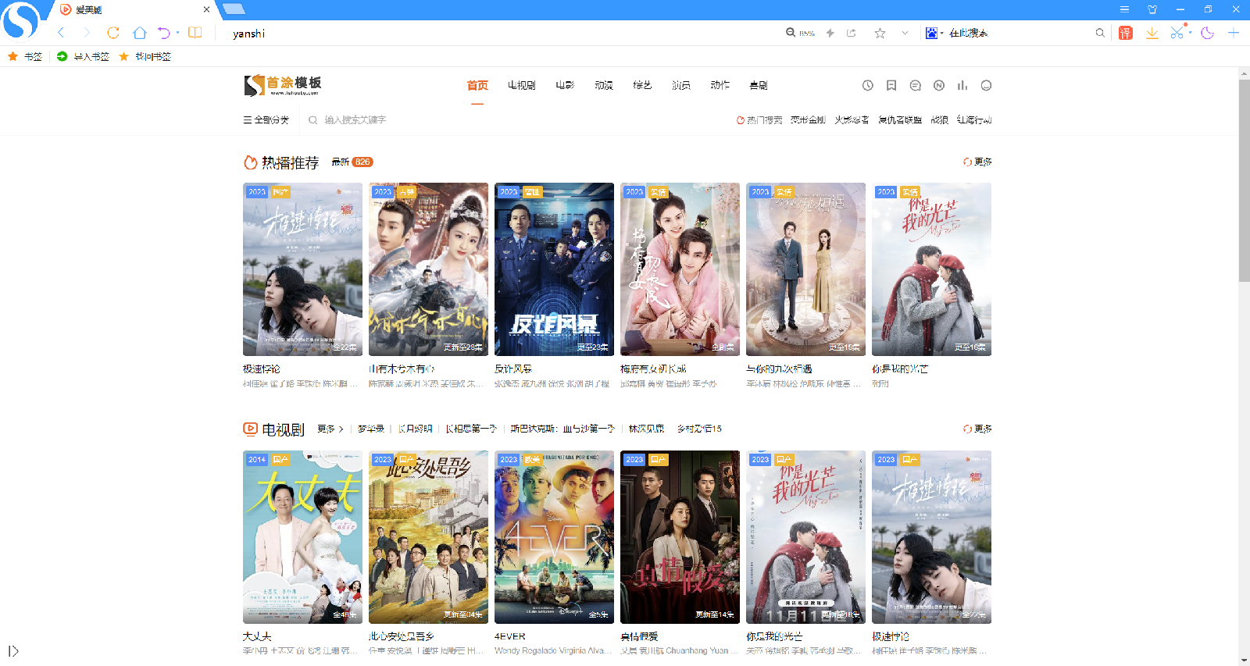Viewport: 1250px width, 666px height.
Task: Click the 变形金刚 hot search link
Action: (808, 120)
